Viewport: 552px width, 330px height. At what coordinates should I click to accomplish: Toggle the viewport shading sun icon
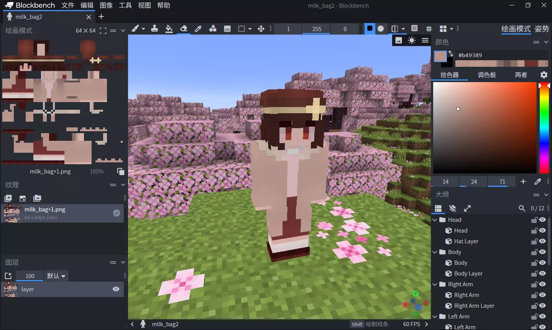412,40
